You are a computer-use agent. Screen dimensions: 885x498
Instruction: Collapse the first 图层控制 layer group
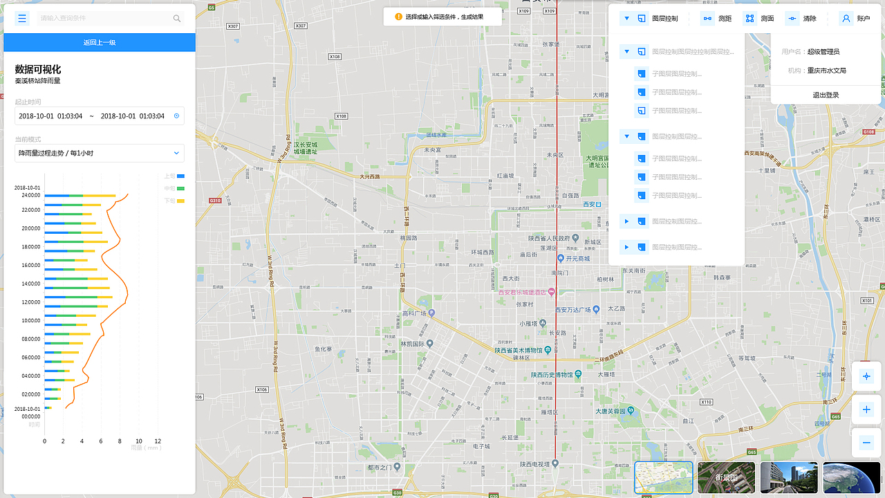click(x=627, y=51)
